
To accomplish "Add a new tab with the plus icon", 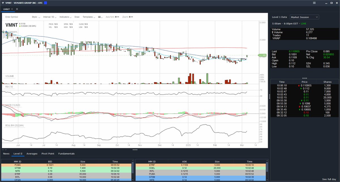I will [x=17, y=9].
